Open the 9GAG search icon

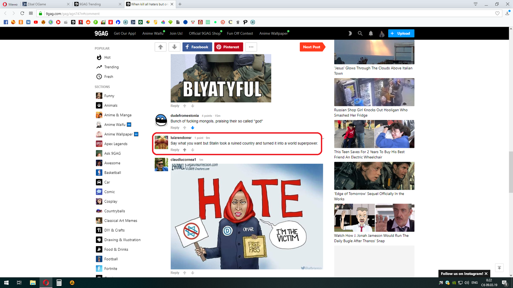tap(360, 33)
